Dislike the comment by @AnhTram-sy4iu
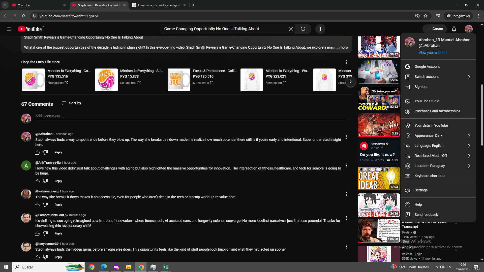The height and width of the screenshot is (272, 484). pyautogui.click(x=45, y=181)
